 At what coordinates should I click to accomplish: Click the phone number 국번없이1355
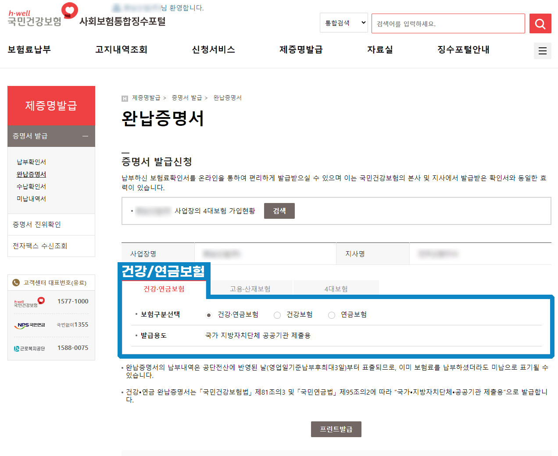[72, 325]
